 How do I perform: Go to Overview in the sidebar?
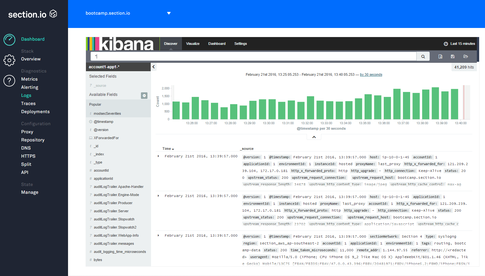click(x=31, y=59)
